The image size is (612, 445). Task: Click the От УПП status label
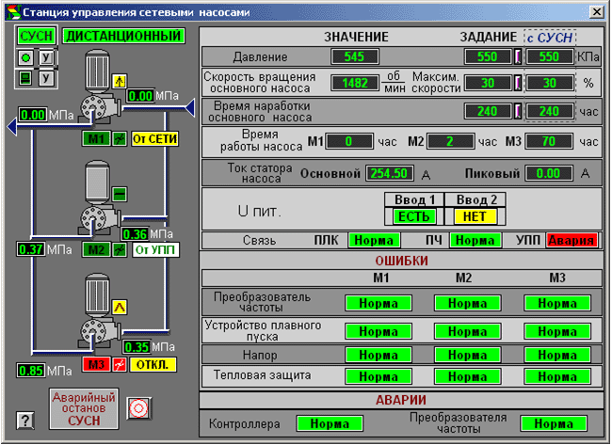coord(155,249)
